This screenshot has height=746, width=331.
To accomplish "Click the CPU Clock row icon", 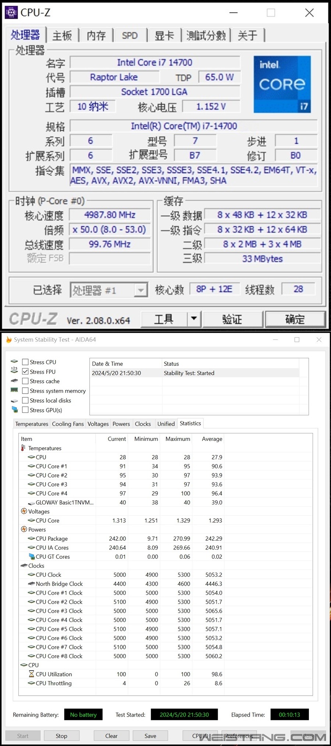I will coord(32,575).
